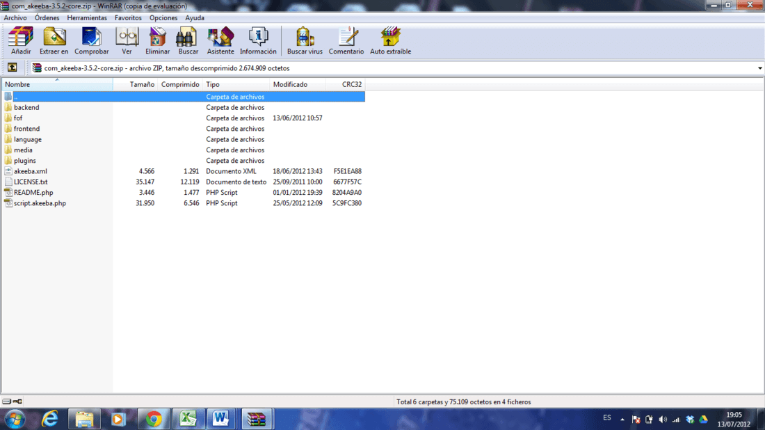The height and width of the screenshot is (430, 765).
Task: Sort by the Tamaño column header
Action: pyautogui.click(x=135, y=84)
